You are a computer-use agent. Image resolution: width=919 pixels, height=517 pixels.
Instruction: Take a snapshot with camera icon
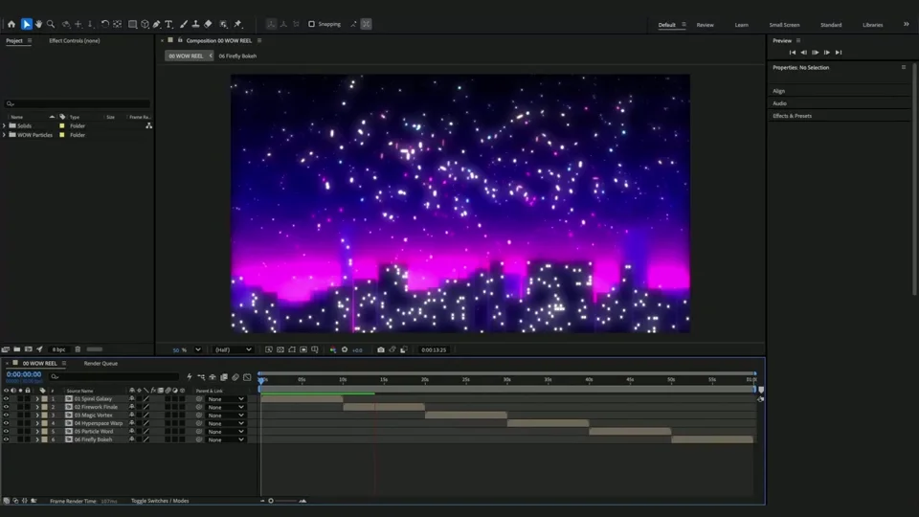click(x=381, y=350)
